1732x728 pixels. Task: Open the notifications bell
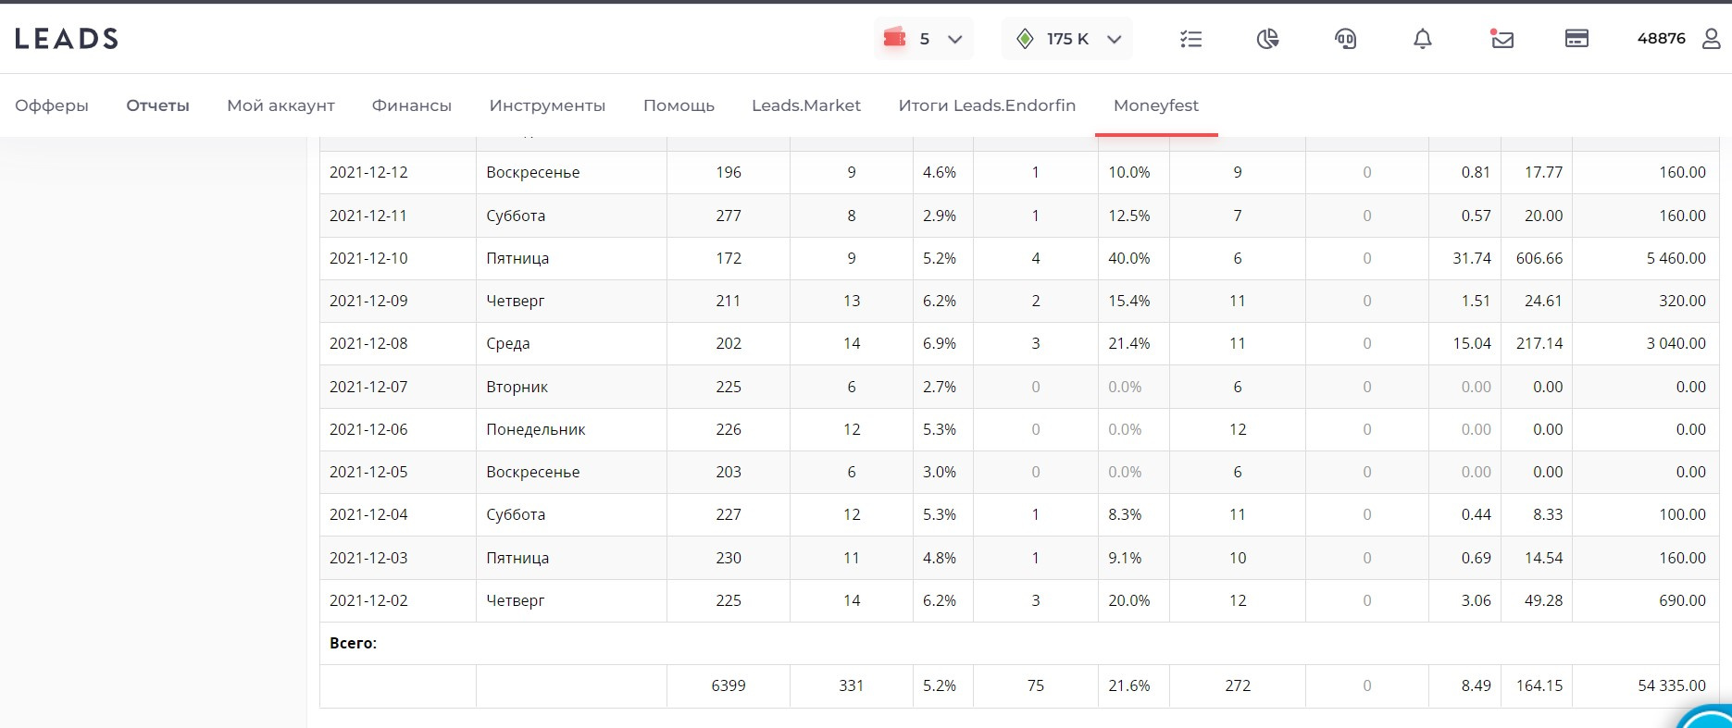(1423, 39)
